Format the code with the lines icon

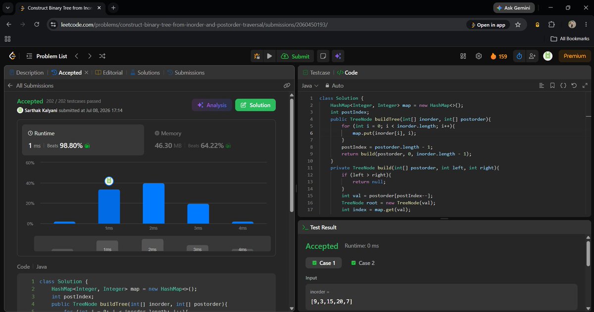coord(542,86)
